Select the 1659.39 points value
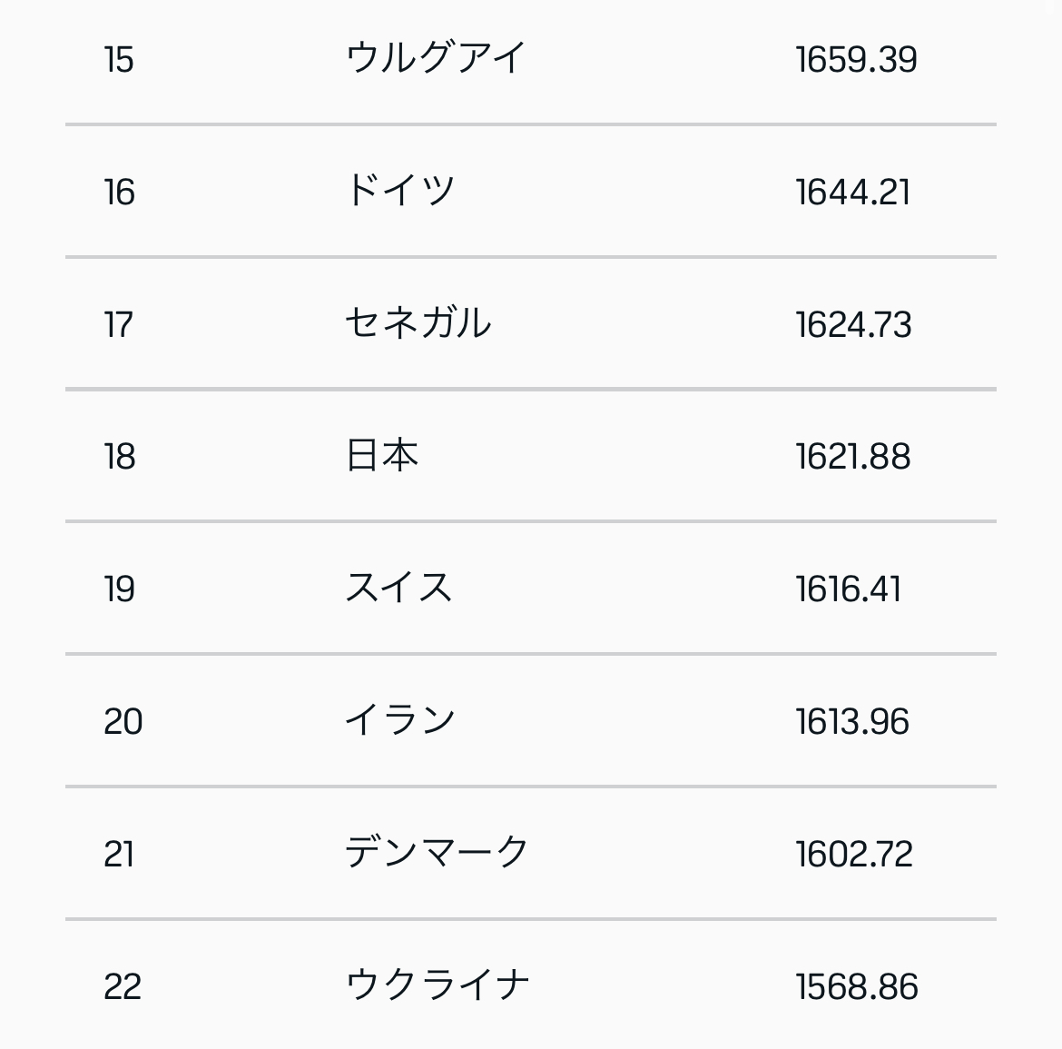 [856, 60]
